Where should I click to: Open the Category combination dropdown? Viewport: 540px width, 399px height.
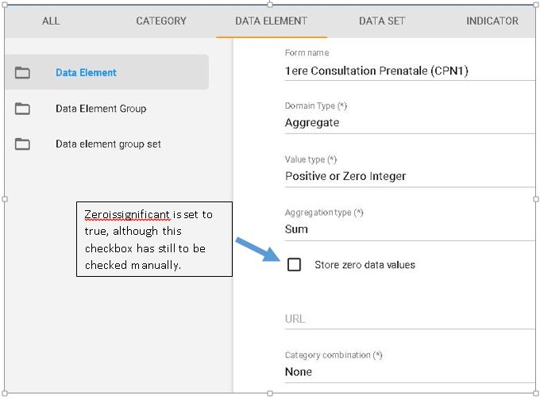coord(409,371)
